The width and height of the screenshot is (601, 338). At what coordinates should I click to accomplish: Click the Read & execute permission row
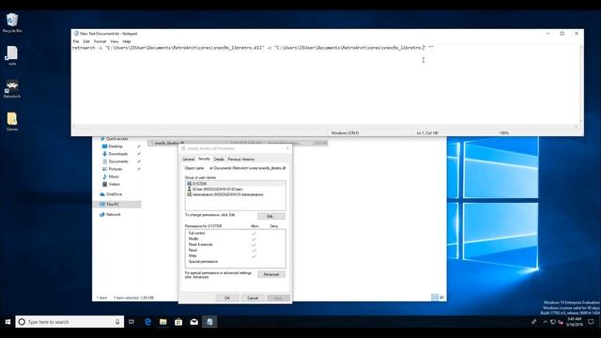click(236, 244)
